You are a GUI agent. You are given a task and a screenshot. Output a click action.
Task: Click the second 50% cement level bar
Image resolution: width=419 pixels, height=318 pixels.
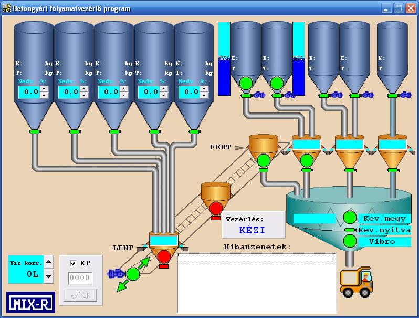pyautogui.click(x=299, y=58)
